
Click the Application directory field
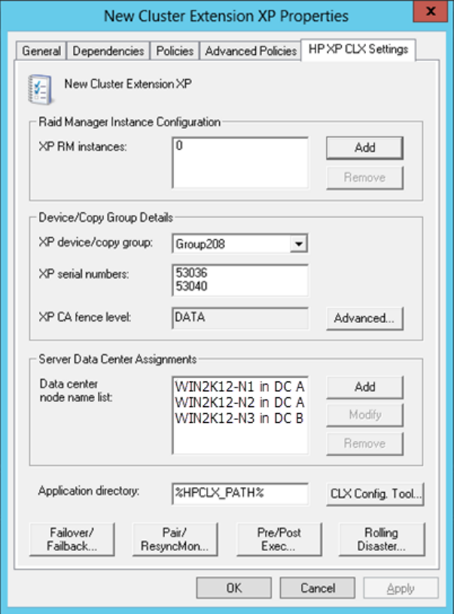[240, 494]
